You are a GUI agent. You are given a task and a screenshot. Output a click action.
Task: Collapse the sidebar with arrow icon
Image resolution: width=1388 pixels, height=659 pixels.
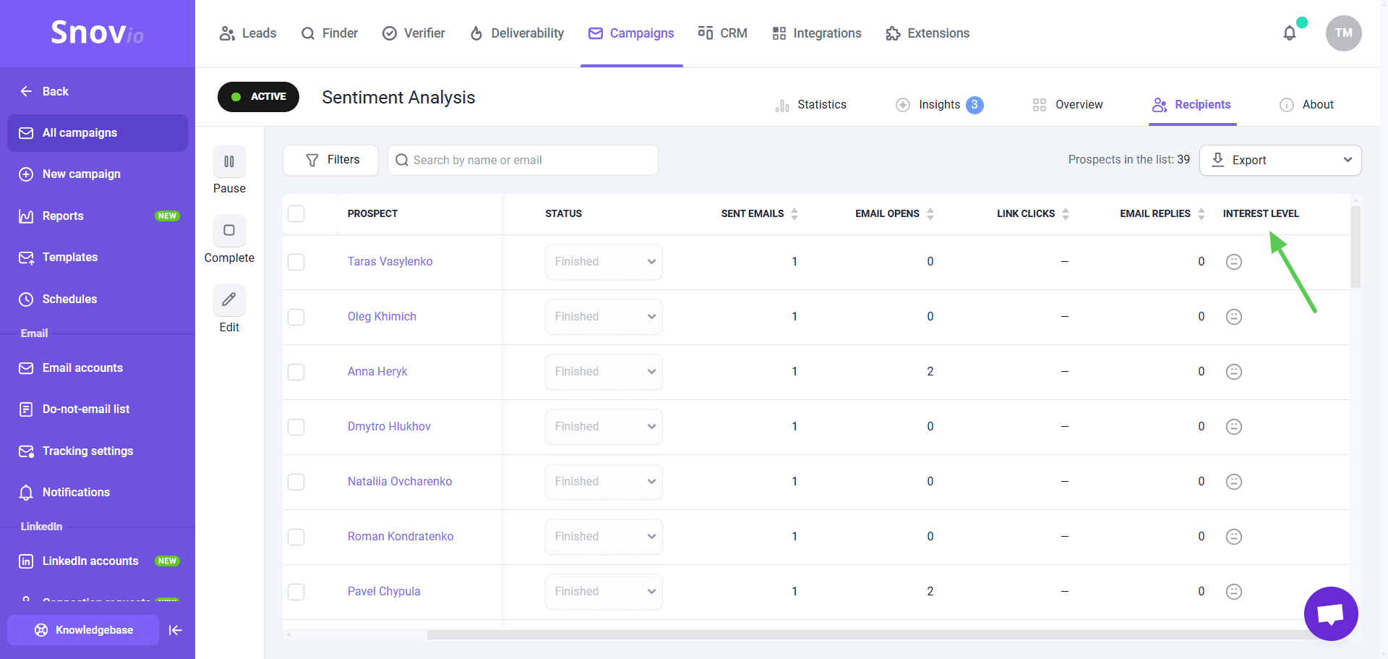point(175,630)
